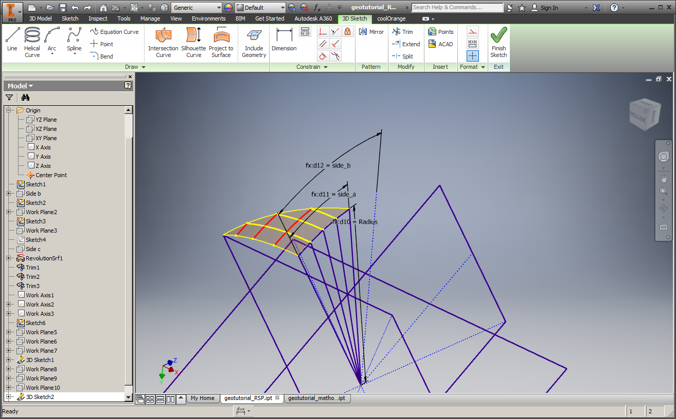Image resolution: width=676 pixels, height=419 pixels.
Task: Select the Spline tool
Action: tap(74, 42)
